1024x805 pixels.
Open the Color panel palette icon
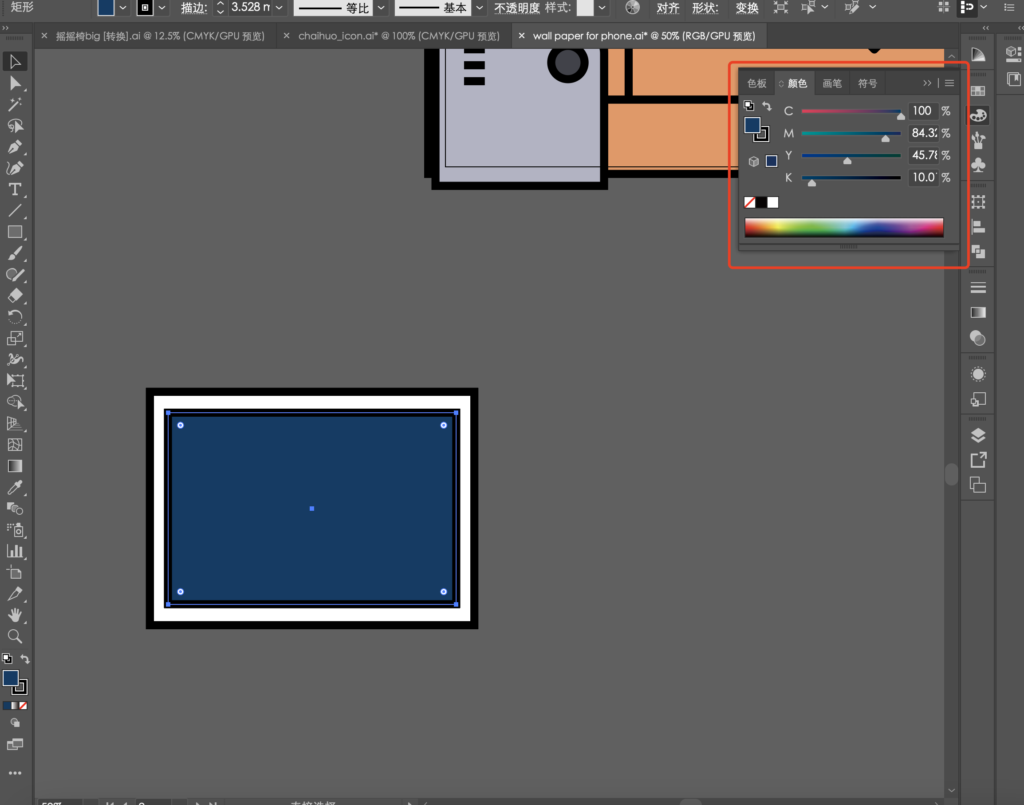[978, 115]
